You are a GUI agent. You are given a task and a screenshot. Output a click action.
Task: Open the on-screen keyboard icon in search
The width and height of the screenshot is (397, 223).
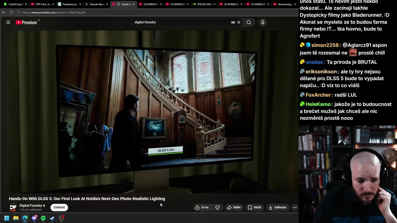coord(233,22)
